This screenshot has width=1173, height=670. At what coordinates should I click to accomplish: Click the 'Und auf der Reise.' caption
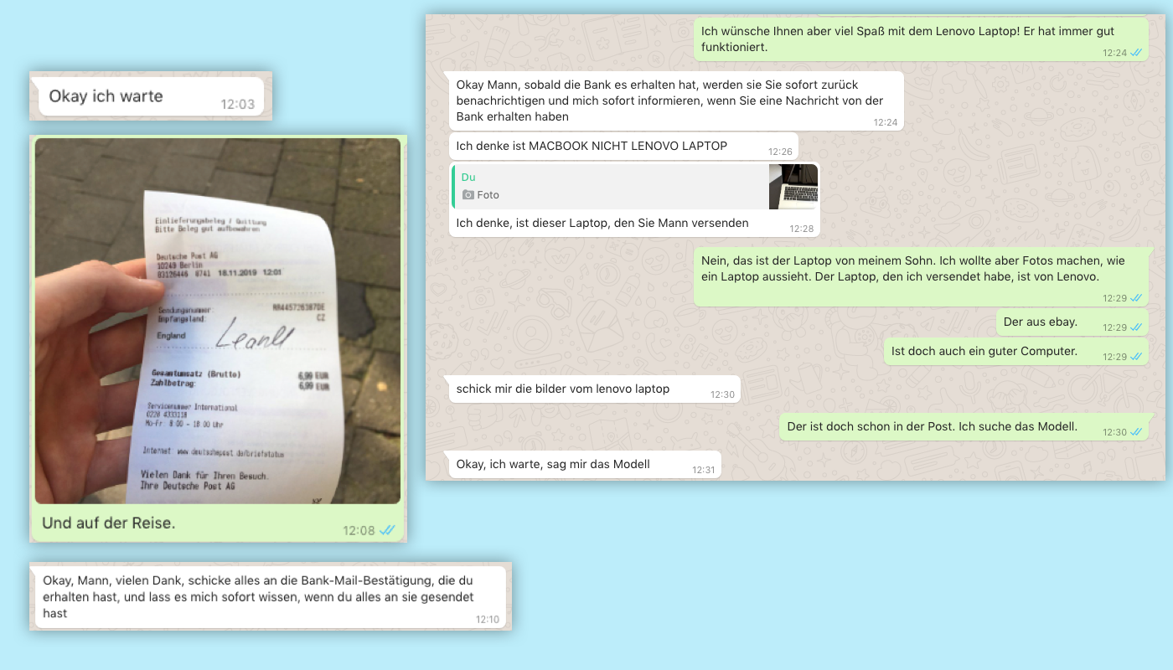click(x=109, y=523)
